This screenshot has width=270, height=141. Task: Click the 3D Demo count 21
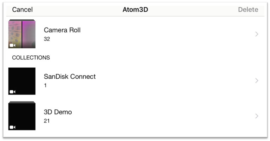[x=47, y=121]
